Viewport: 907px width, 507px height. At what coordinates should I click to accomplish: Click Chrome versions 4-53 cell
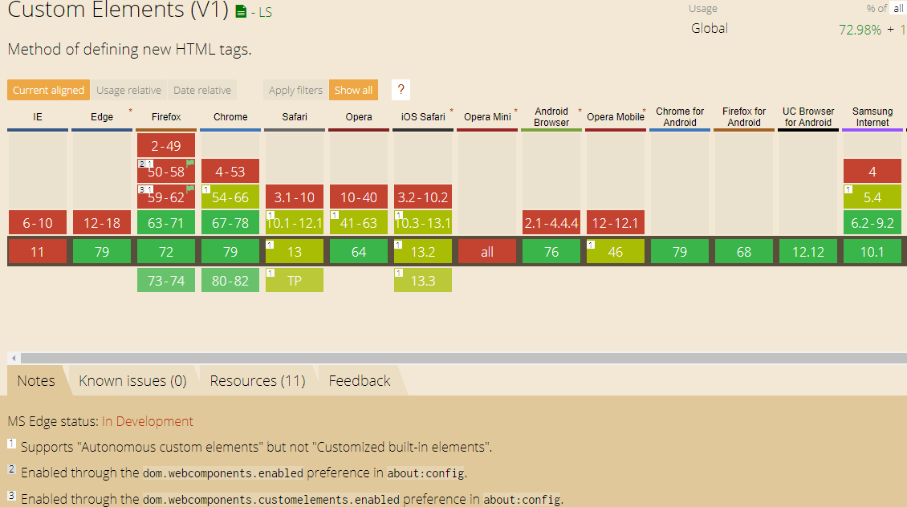coord(230,171)
